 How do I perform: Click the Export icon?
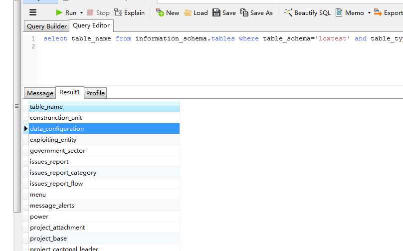click(378, 12)
